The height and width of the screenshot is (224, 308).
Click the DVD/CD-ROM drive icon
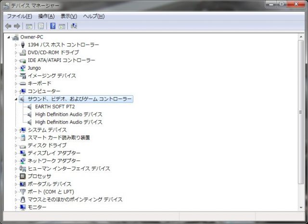(23, 52)
